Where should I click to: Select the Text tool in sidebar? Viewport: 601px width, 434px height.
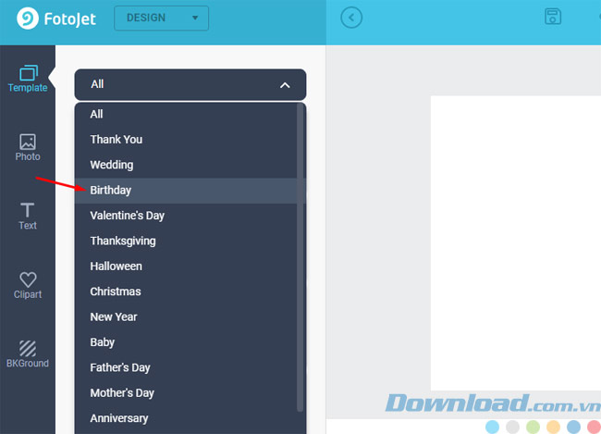(x=28, y=216)
